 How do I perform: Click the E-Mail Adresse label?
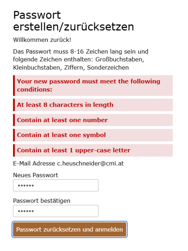34,164
